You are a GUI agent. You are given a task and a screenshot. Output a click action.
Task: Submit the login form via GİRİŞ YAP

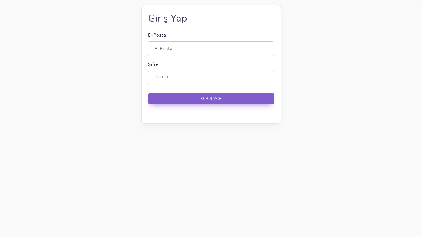pos(211,98)
